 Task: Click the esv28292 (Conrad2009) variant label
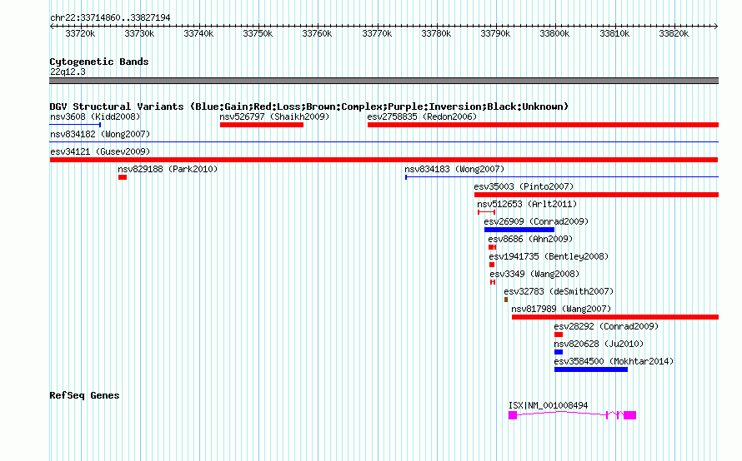[x=606, y=326]
